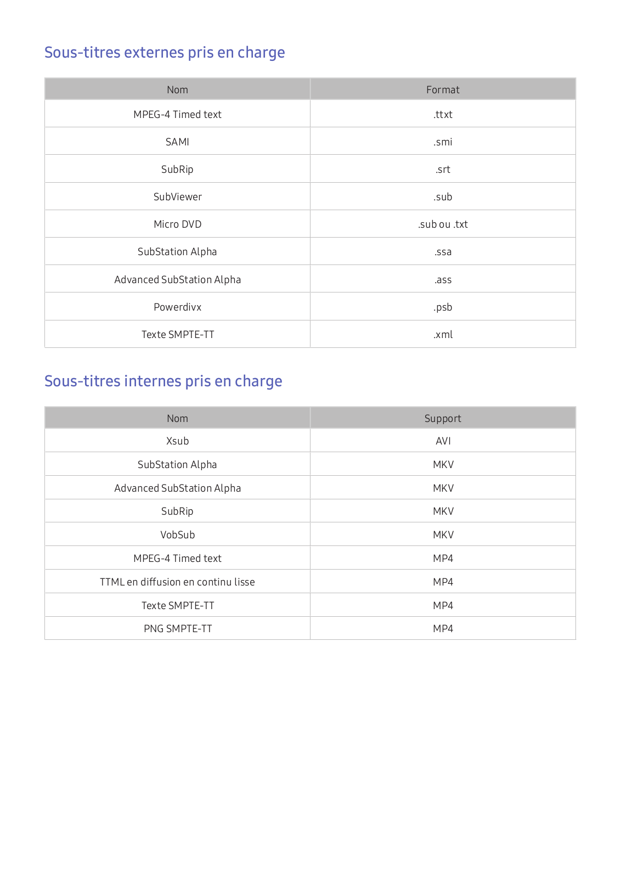Click the 'AVI' support cell
The width and height of the screenshot is (621, 878).
coord(443,441)
